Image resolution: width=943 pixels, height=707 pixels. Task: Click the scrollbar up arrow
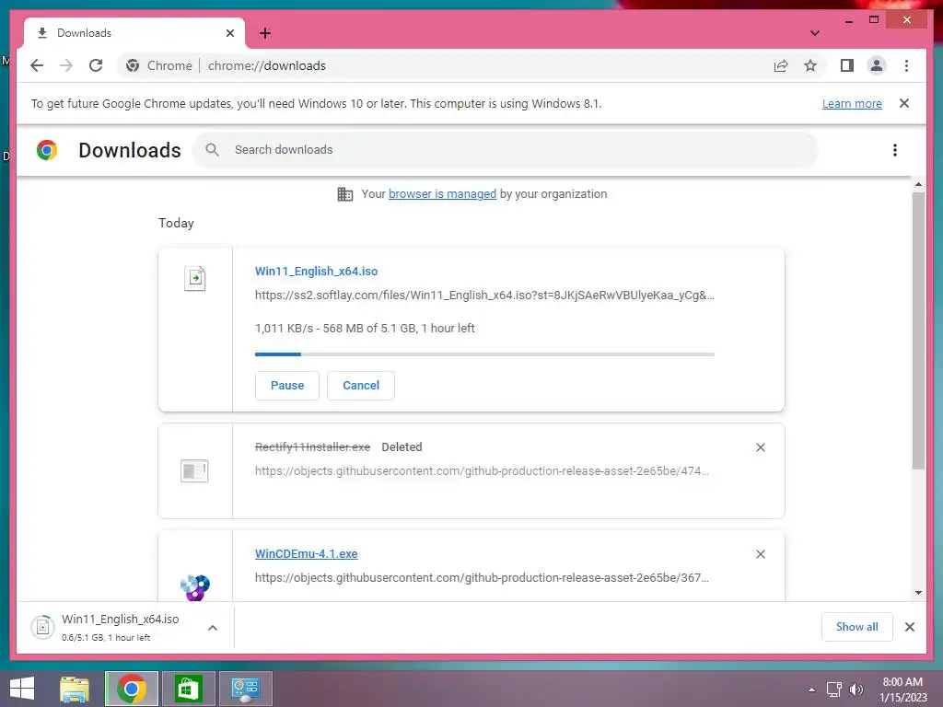coord(918,184)
